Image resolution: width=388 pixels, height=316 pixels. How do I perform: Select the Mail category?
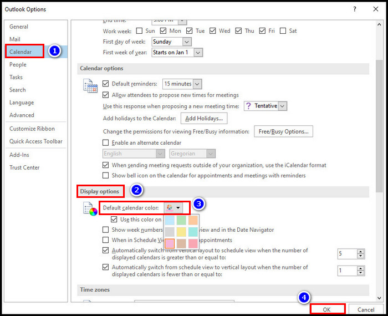pos(15,39)
